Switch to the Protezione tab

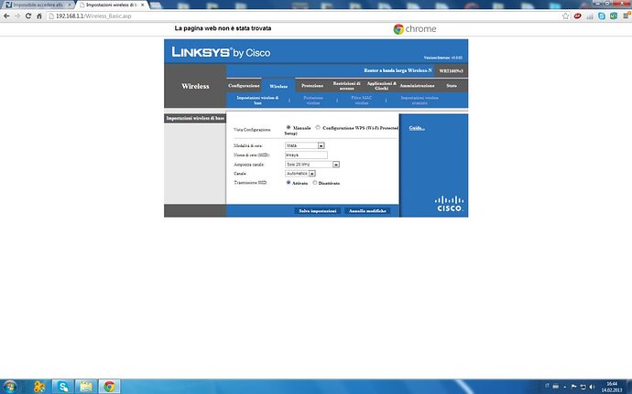point(312,85)
